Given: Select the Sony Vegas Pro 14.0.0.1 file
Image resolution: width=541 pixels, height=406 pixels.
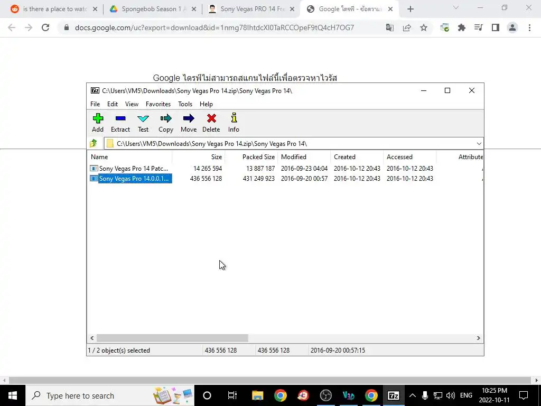Looking at the screenshot, I should click(130, 179).
